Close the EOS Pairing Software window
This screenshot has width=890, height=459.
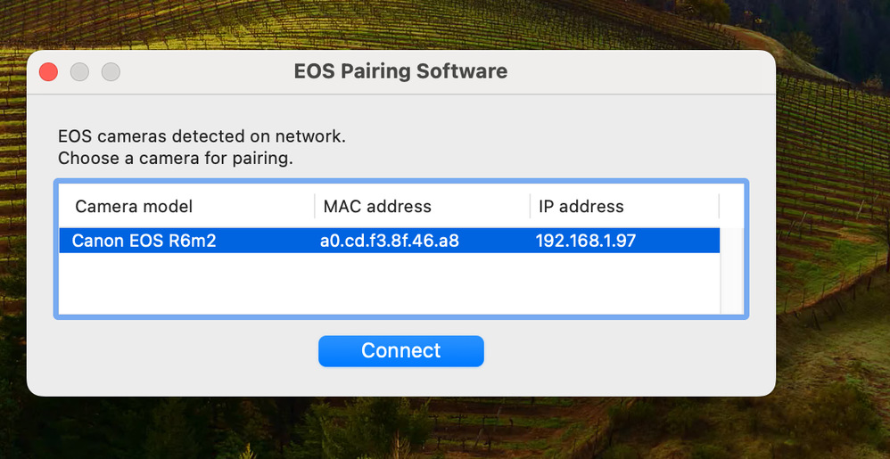pos(48,71)
